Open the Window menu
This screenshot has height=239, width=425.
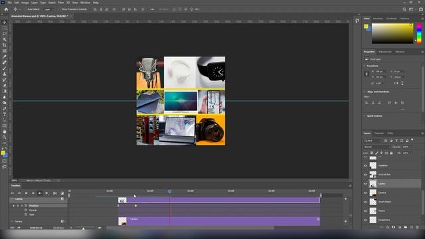pyautogui.click(x=85, y=3)
